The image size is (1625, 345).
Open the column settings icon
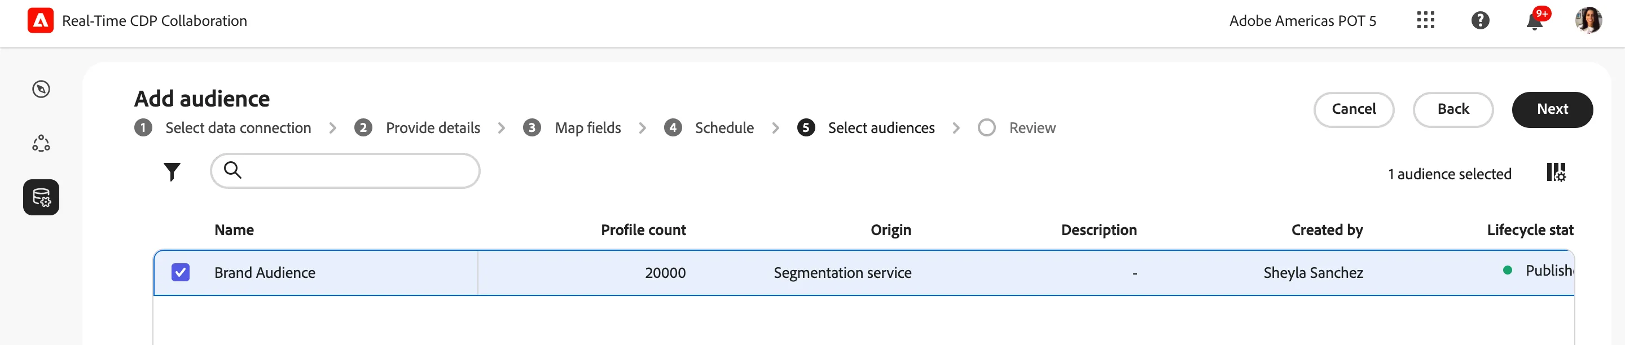pos(1556,172)
